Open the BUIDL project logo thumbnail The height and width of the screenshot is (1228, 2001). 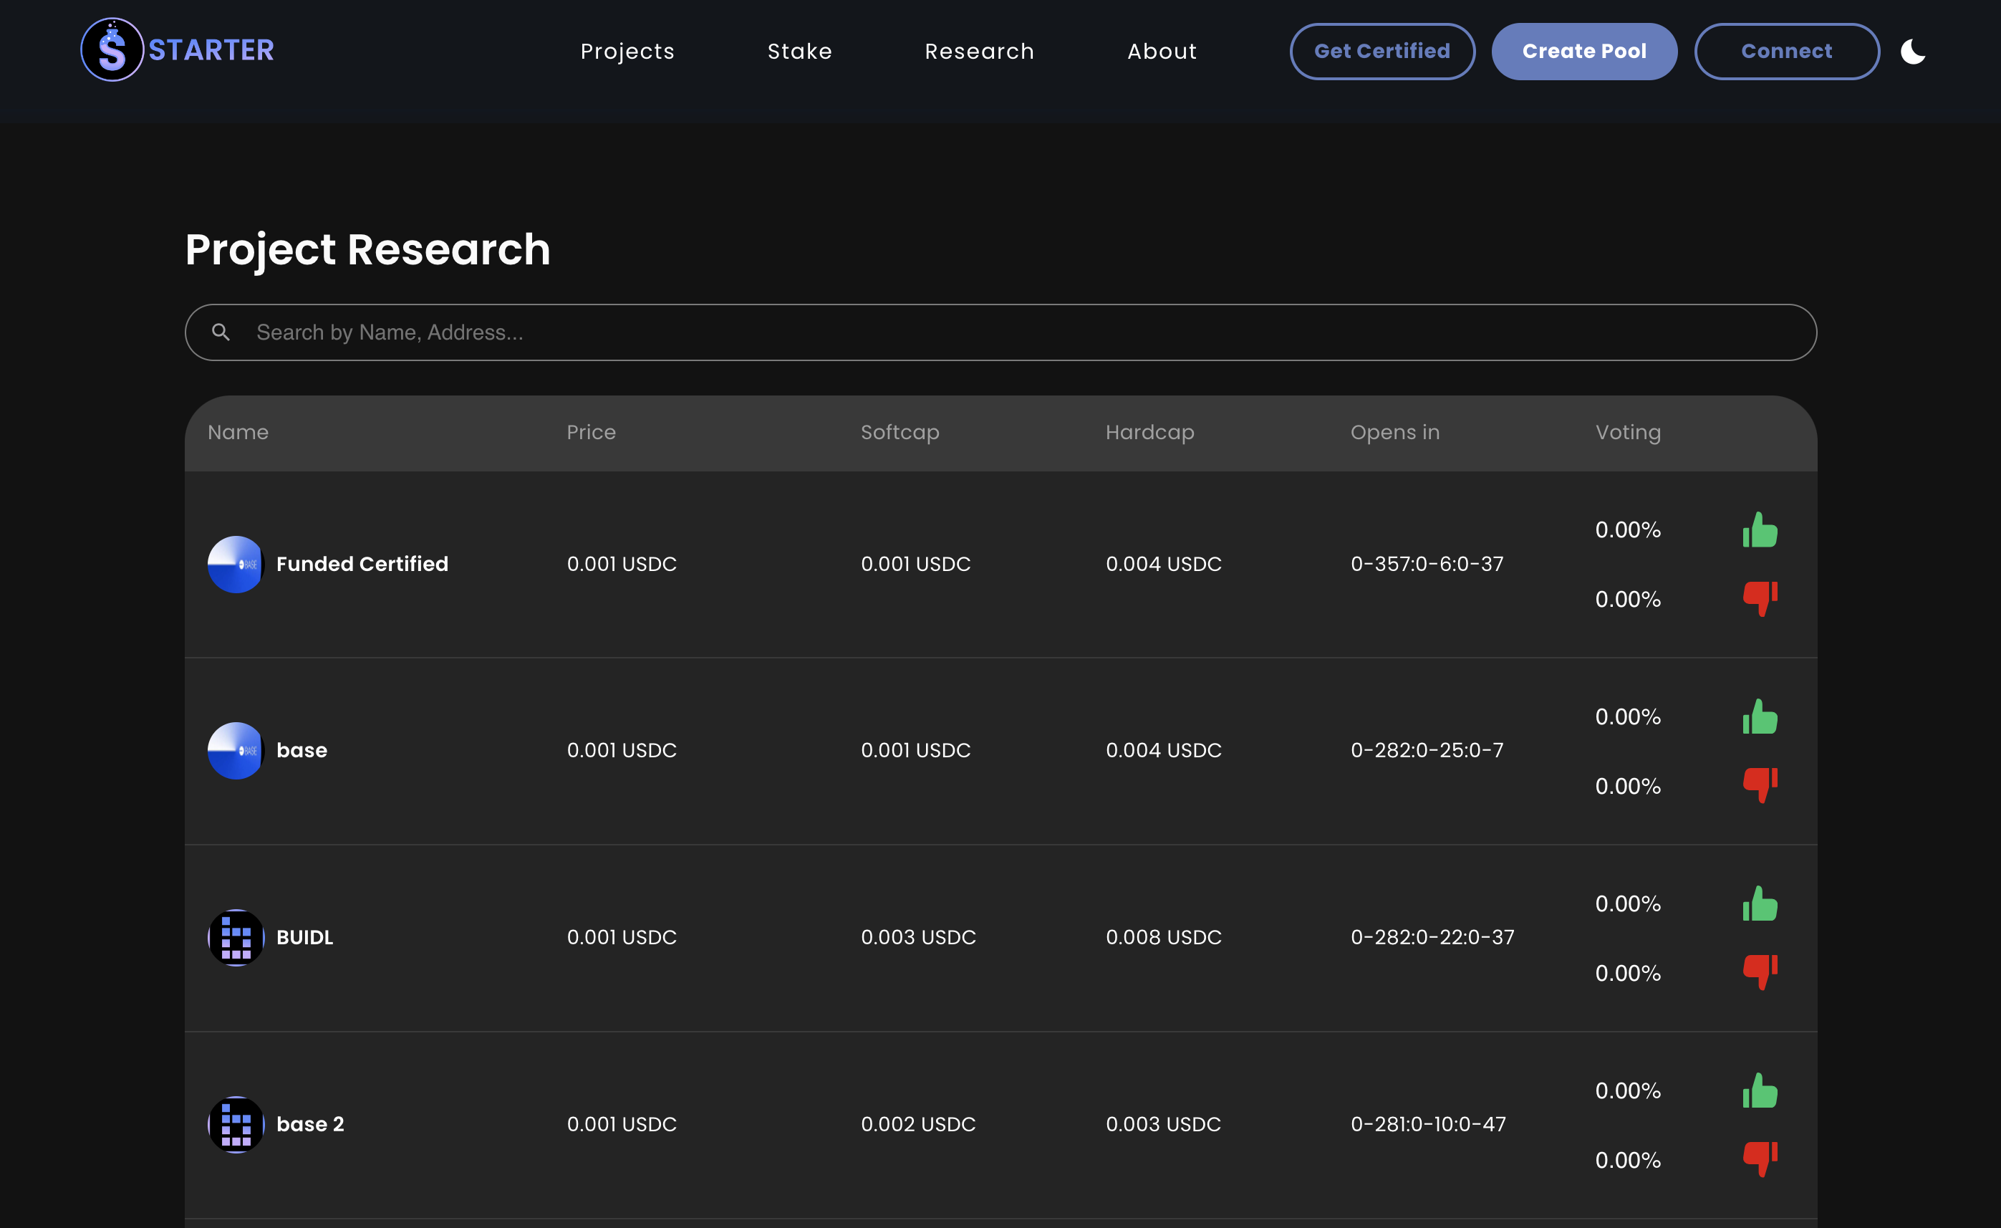point(236,937)
